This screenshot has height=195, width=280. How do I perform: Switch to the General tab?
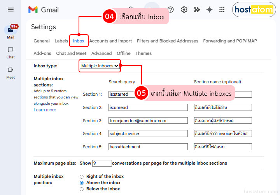click(x=42, y=41)
